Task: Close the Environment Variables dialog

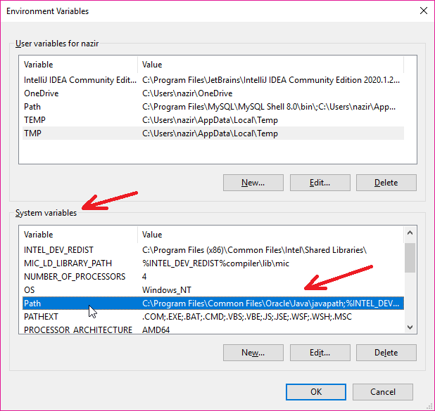Action: pos(422,11)
